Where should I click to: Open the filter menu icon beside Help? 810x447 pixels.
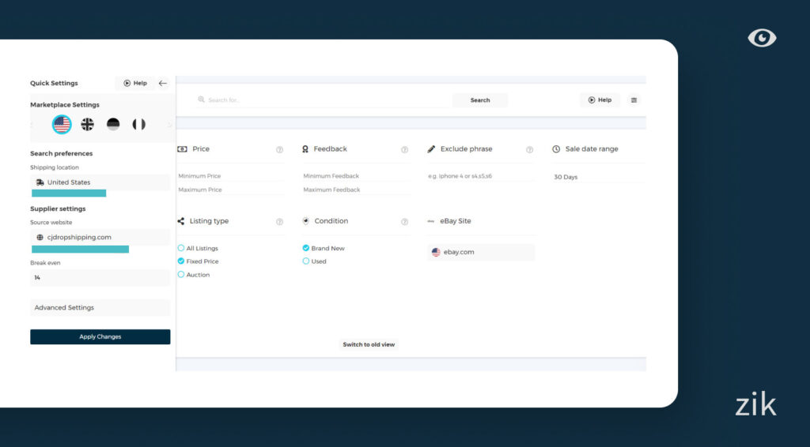point(634,100)
